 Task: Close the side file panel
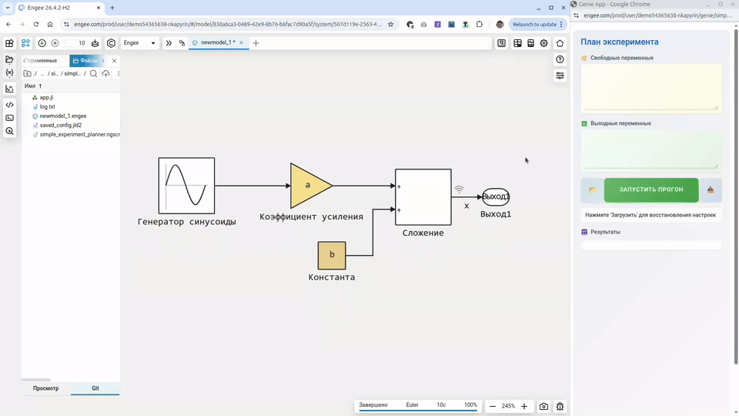[114, 60]
